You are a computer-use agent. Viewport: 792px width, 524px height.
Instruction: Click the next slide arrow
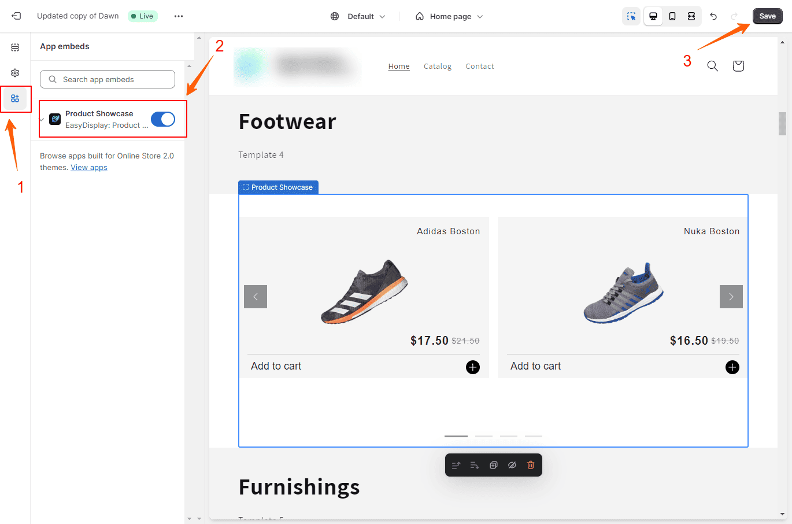[x=731, y=297]
